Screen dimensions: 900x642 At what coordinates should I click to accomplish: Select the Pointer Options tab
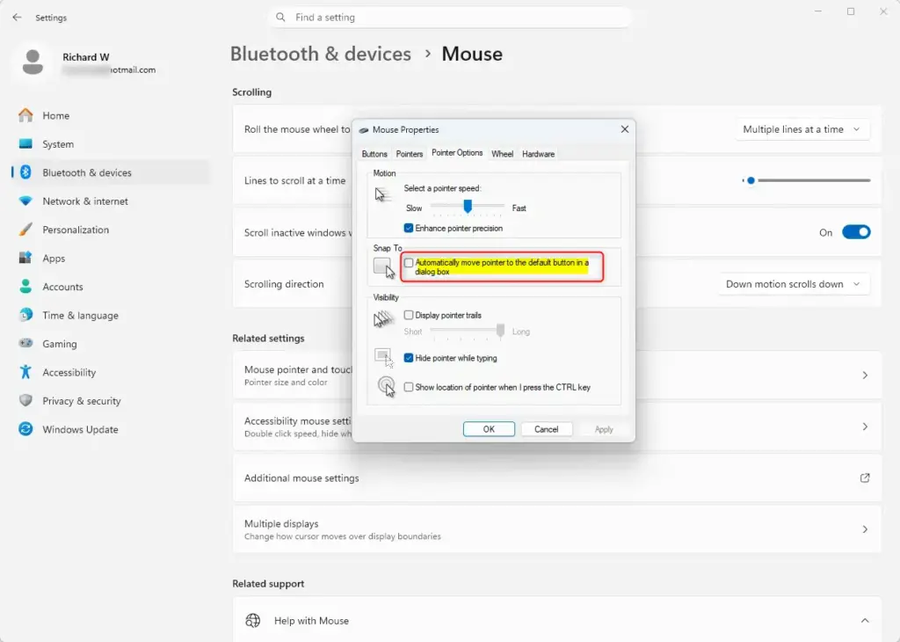point(457,153)
